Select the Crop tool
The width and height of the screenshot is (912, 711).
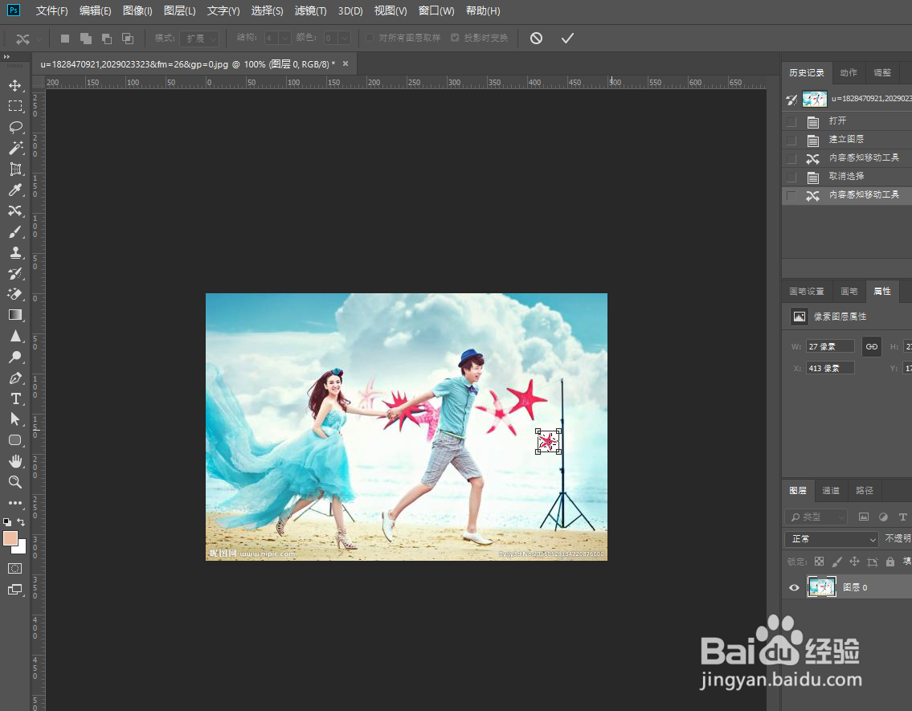(15, 170)
